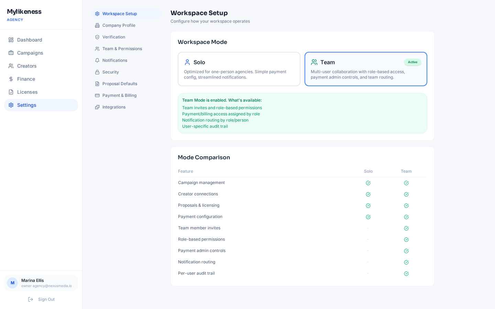Click the owner agency@nexusmedia.io email text
Viewport: 495px width, 309px height.
coord(46,286)
